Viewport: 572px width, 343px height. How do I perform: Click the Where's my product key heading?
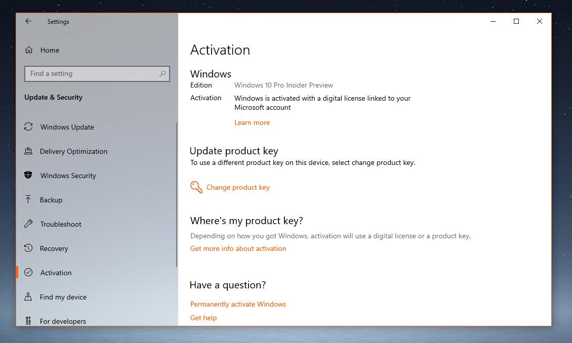coord(247,221)
